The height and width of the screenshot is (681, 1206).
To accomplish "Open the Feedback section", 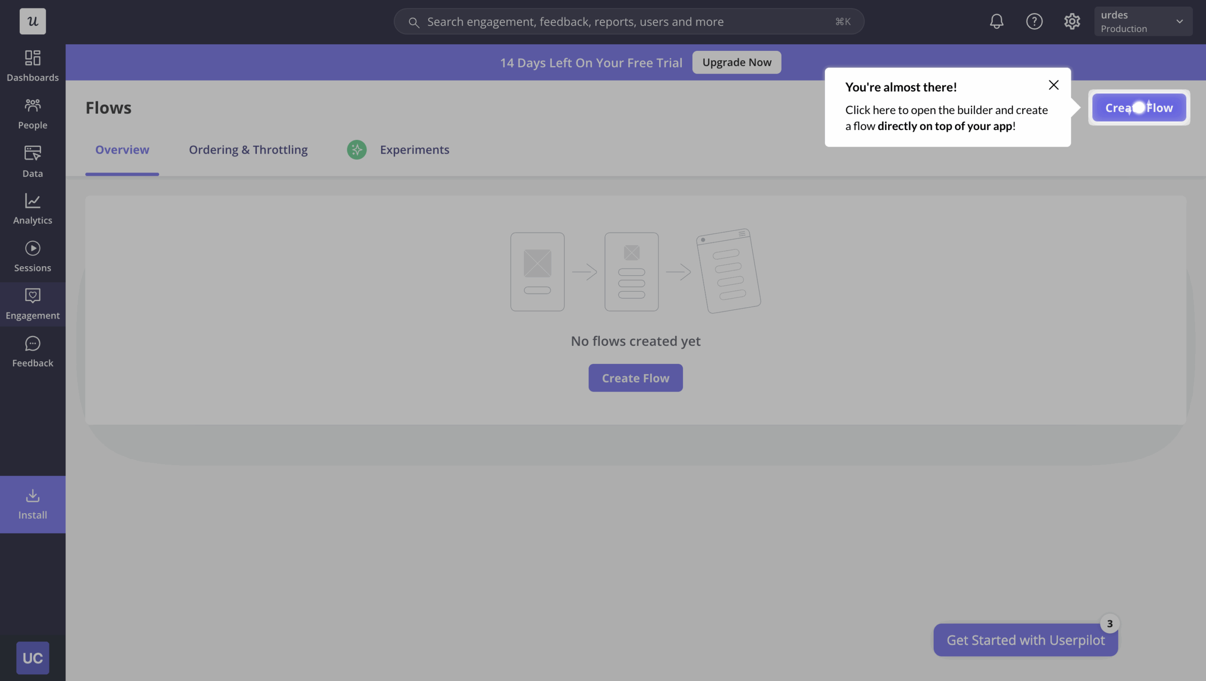I will (x=32, y=352).
